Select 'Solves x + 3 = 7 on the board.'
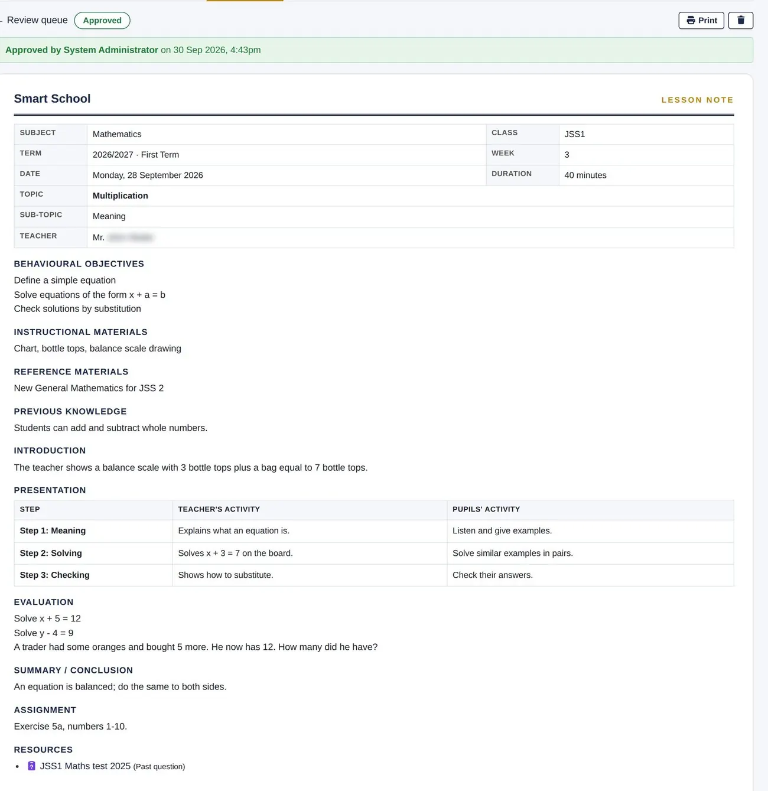Viewport: 768px width, 791px height. pos(235,553)
